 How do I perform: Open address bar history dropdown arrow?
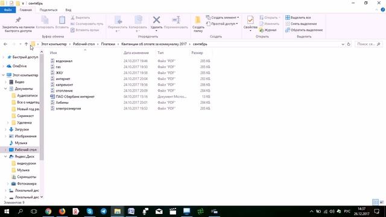tap(343, 44)
